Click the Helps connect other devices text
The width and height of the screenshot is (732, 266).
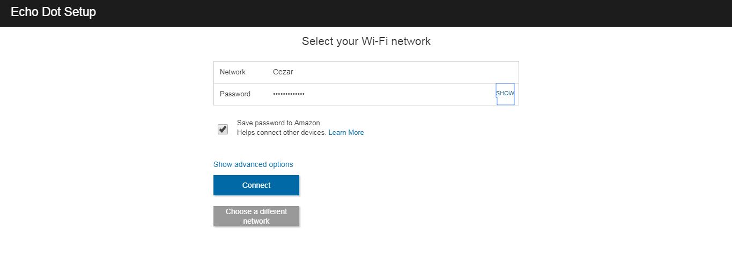tap(282, 132)
